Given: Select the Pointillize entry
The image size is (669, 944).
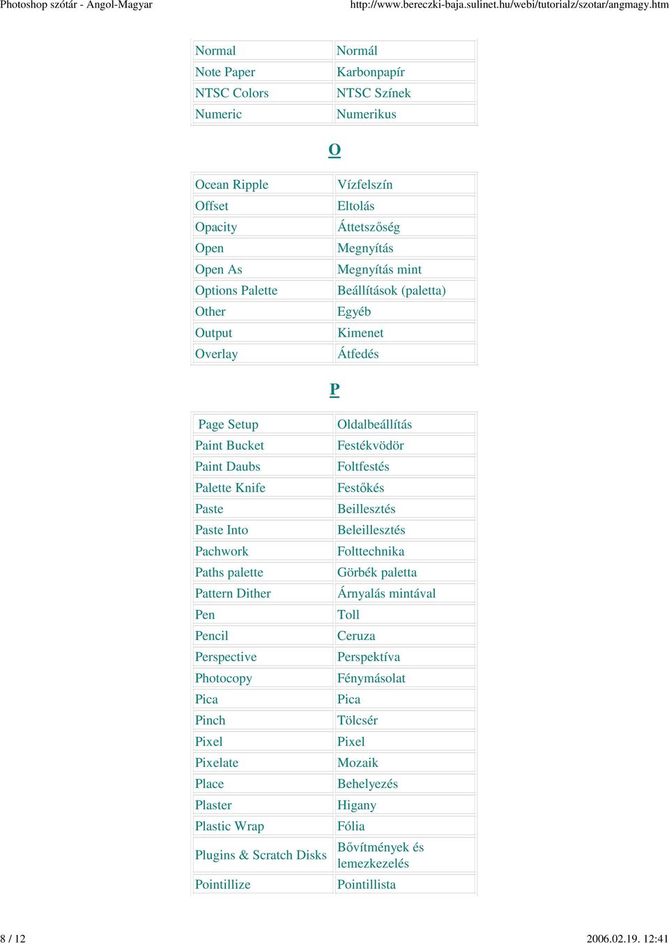Looking at the screenshot, I should pyautogui.click(x=223, y=885).
